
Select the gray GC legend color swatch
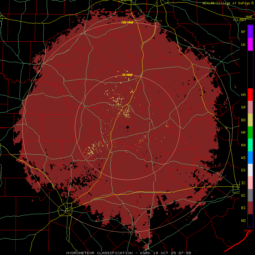tap(250, 195)
